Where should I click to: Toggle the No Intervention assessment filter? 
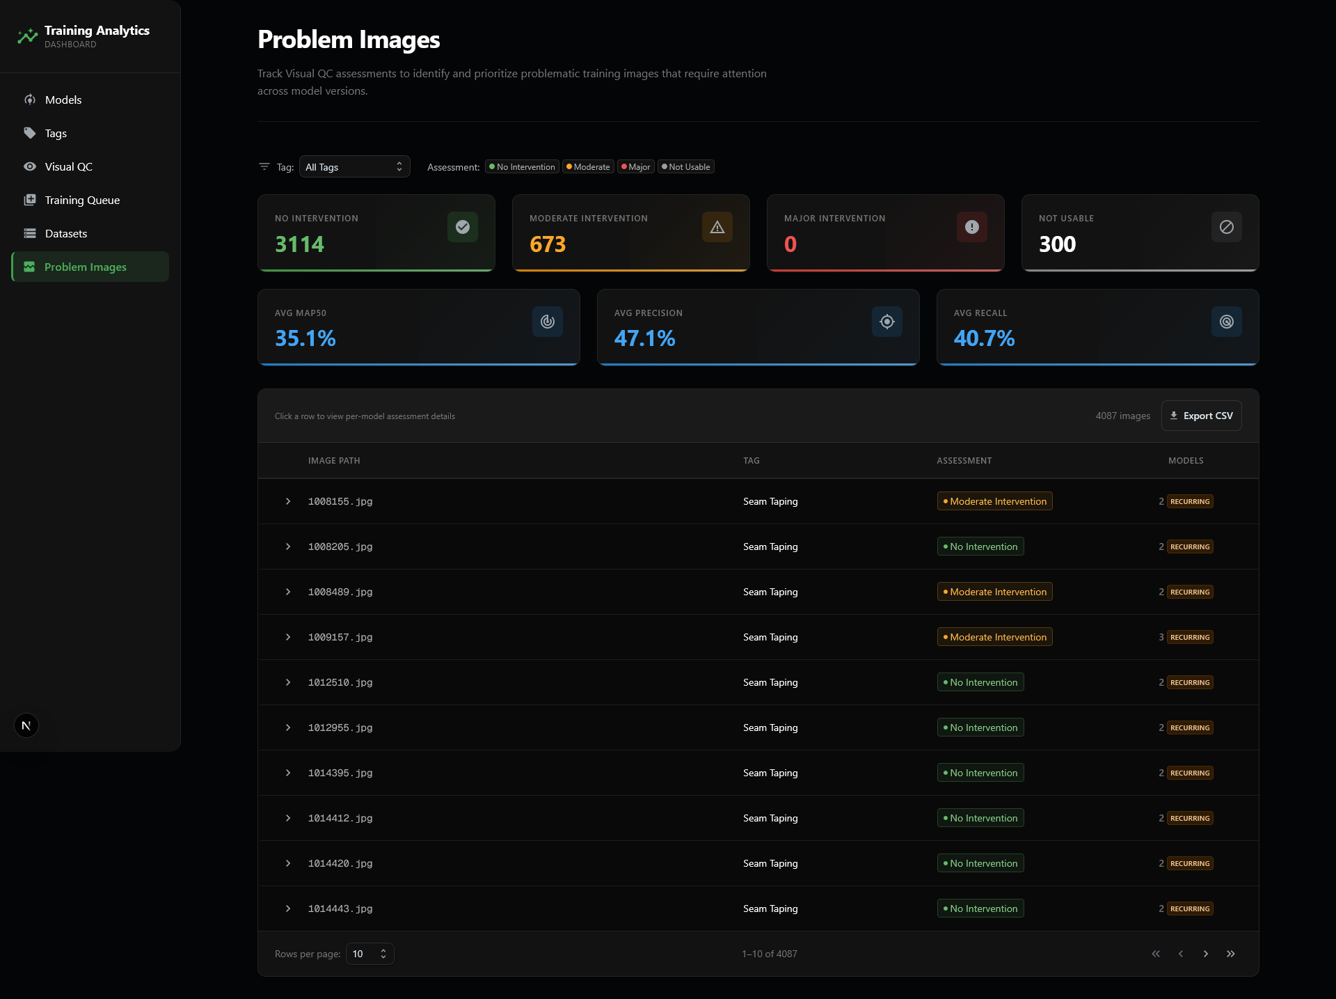click(x=522, y=167)
